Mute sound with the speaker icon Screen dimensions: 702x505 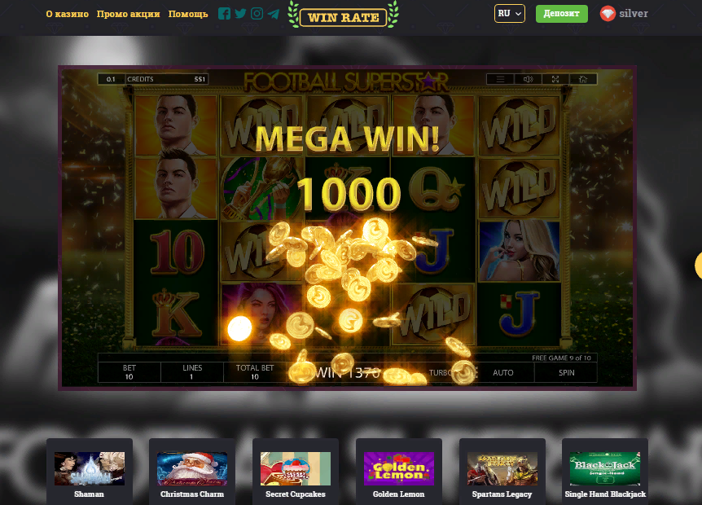click(x=528, y=79)
